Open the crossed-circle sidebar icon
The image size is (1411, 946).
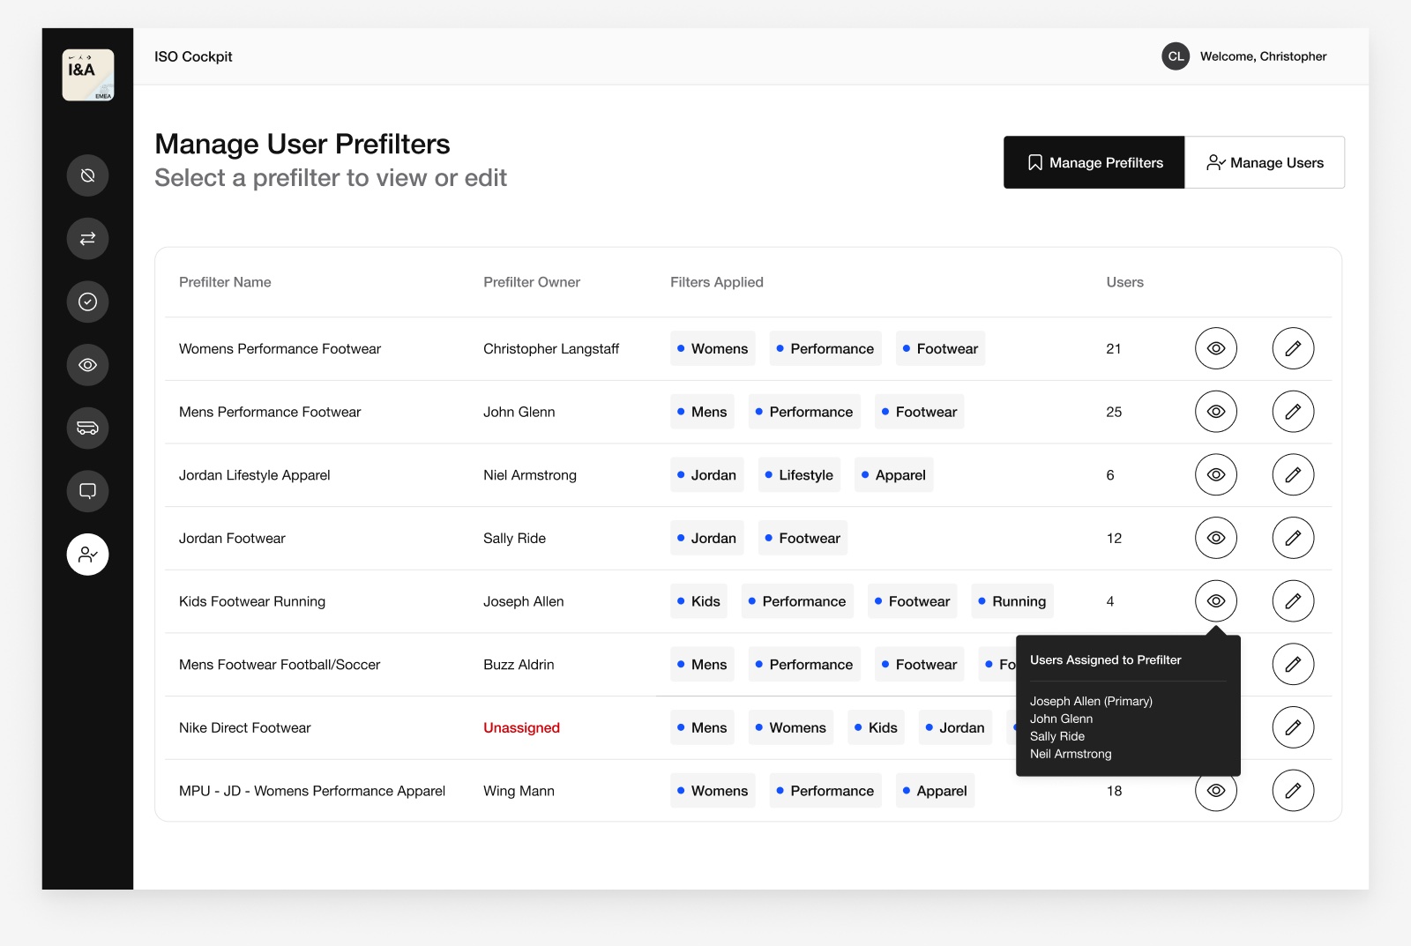click(87, 175)
